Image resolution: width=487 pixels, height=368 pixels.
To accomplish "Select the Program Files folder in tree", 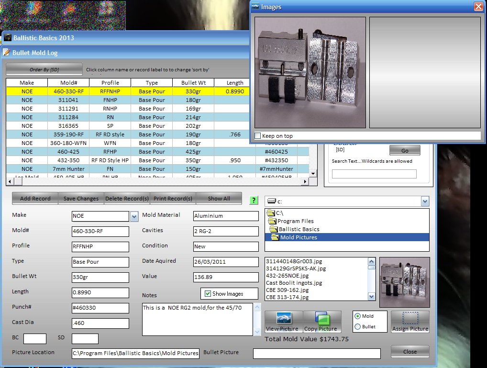I will click(x=295, y=221).
